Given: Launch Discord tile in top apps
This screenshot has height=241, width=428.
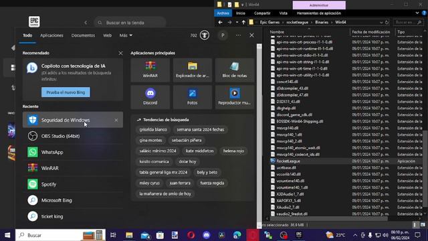Looking at the screenshot, I should (150, 97).
